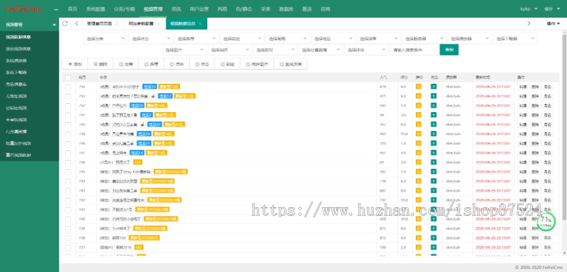Click the refresh icon beside the tabs
This screenshot has width=567, height=272.
click(65, 23)
